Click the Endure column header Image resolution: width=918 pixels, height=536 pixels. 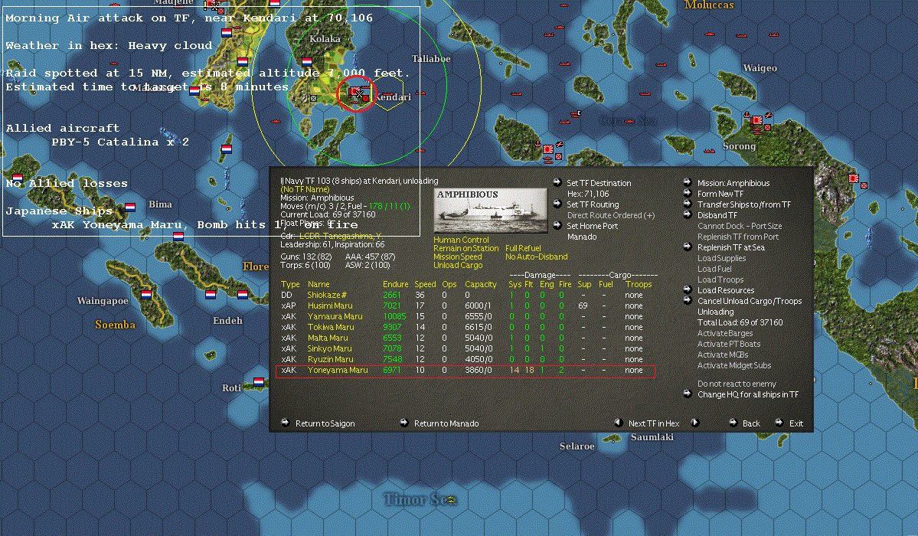[x=396, y=284]
